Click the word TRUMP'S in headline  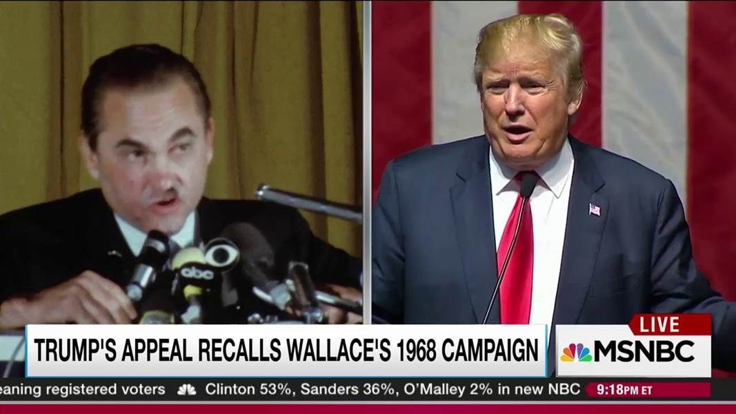click(x=75, y=350)
